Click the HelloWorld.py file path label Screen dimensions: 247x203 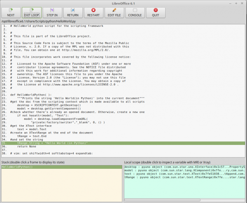coord(39,21)
